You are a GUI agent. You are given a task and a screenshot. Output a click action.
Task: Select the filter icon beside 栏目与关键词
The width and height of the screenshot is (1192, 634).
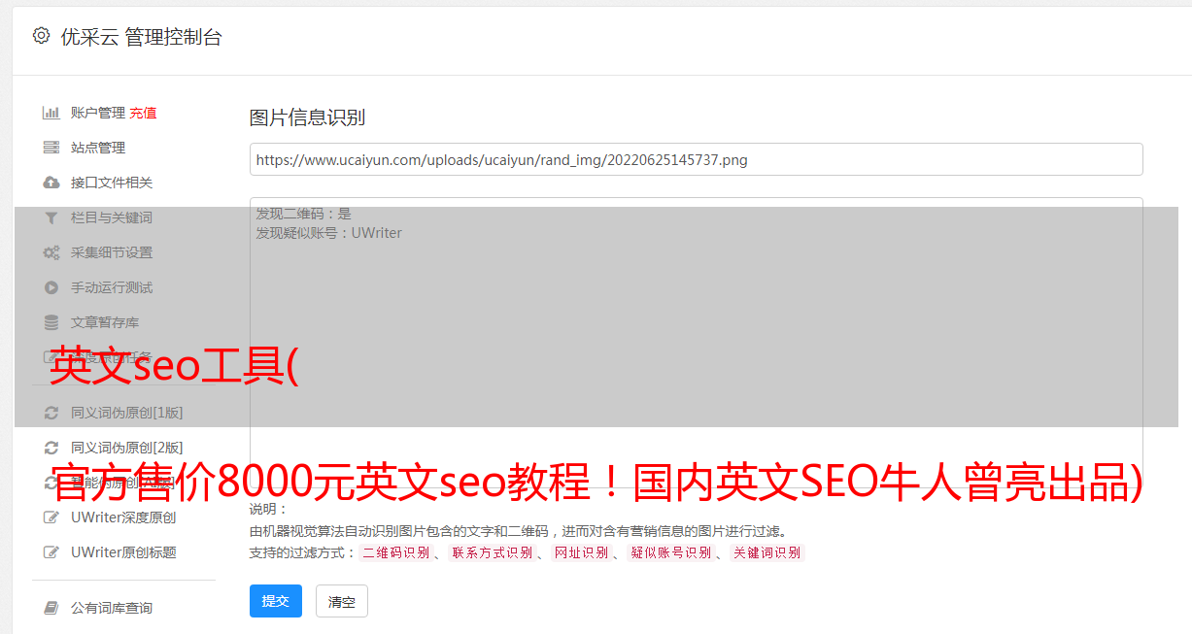[51, 217]
